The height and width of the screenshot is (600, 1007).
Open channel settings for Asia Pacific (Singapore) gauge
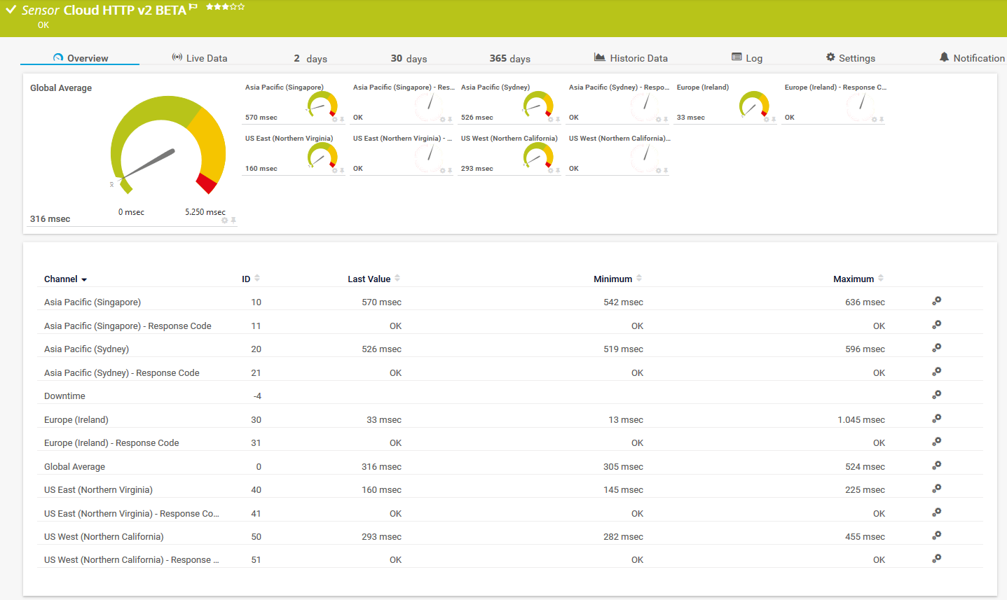(335, 120)
